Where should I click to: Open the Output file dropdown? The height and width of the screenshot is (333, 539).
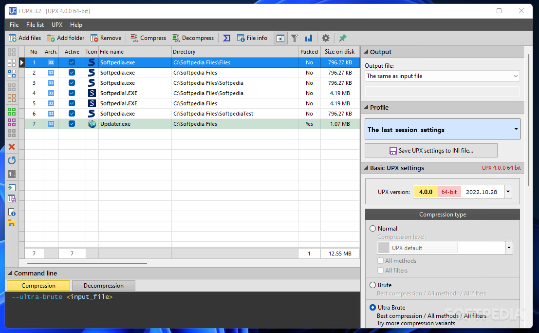click(442, 76)
